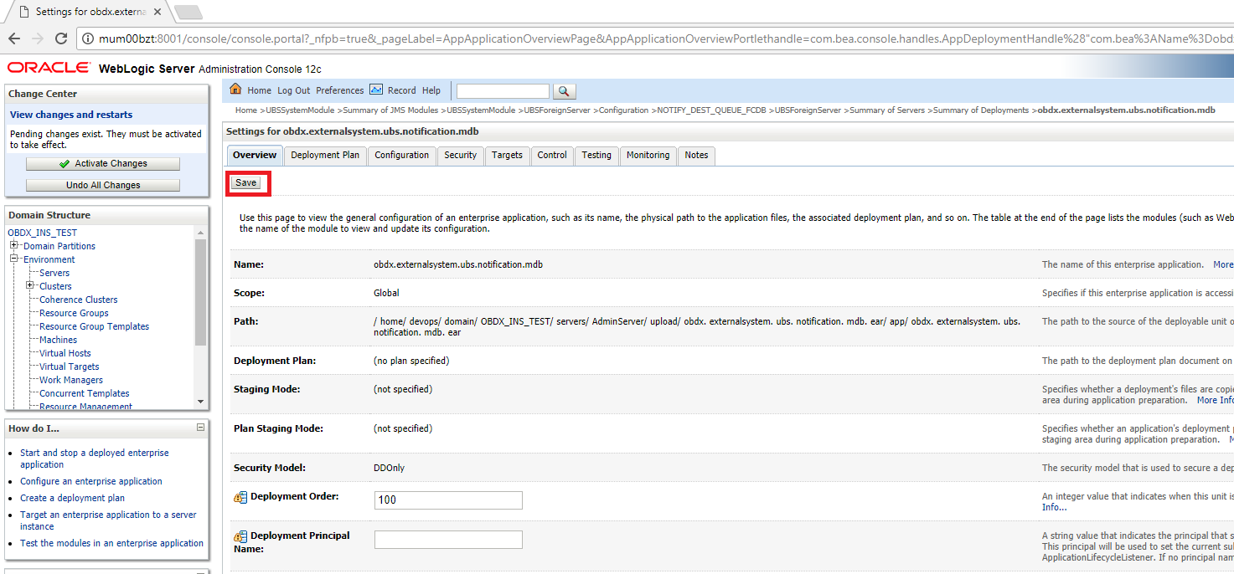
Task: Click the Home text link in toolbar
Action: pyautogui.click(x=259, y=90)
